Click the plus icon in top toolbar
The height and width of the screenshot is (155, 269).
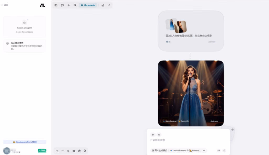click(x=69, y=5)
